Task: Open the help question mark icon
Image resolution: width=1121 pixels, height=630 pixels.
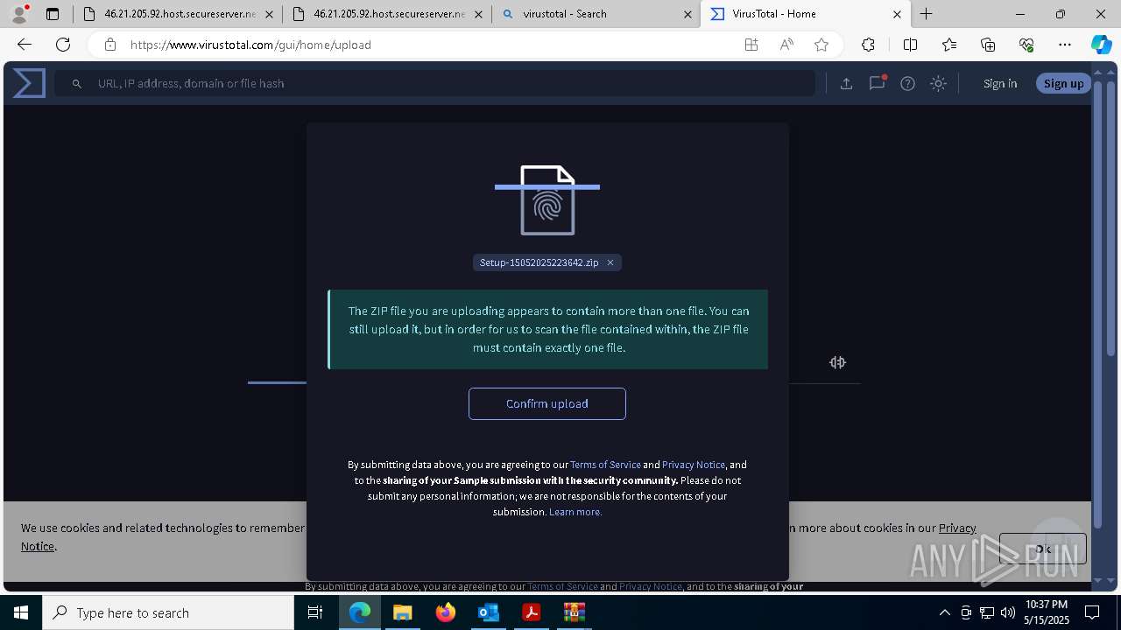Action: pos(908,83)
